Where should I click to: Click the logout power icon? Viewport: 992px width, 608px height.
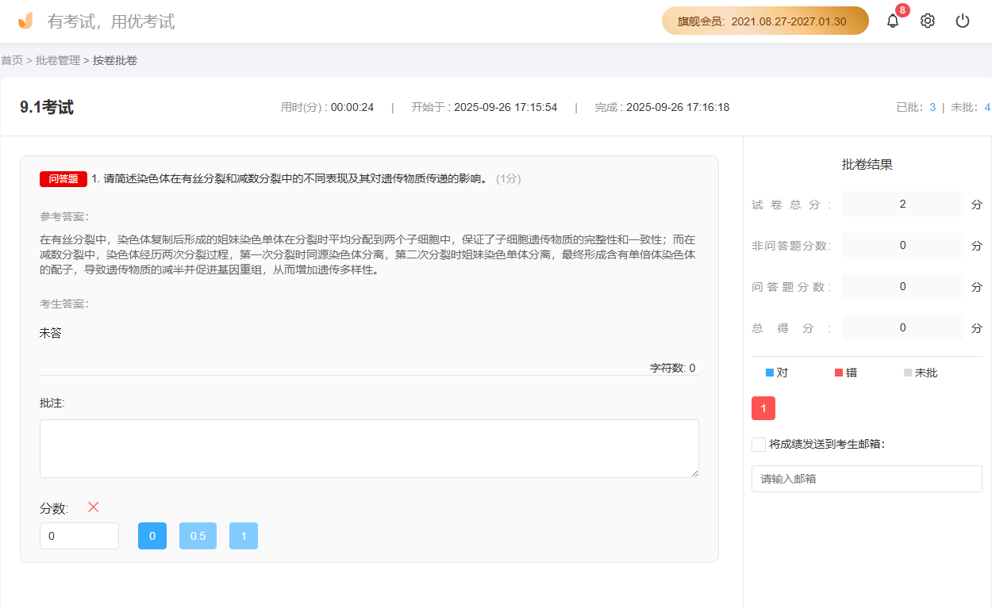tap(963, 20)
